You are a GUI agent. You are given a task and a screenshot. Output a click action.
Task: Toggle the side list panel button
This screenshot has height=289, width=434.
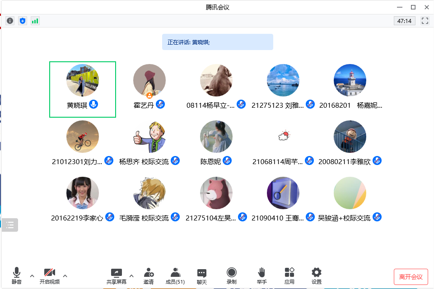click(10, 224)
